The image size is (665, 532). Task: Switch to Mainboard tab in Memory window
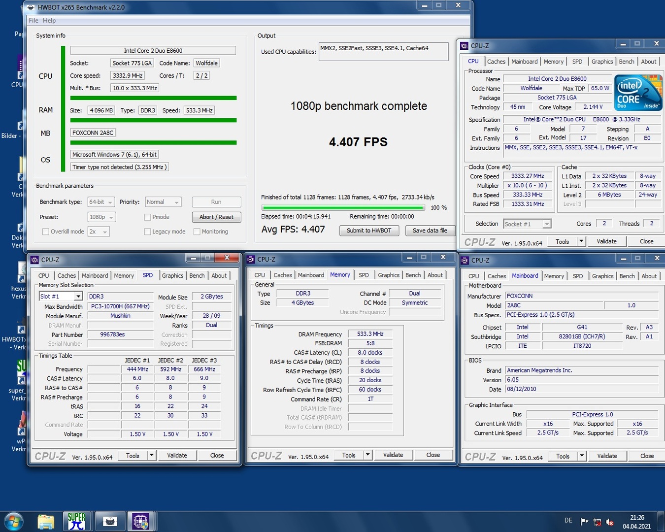311,275
